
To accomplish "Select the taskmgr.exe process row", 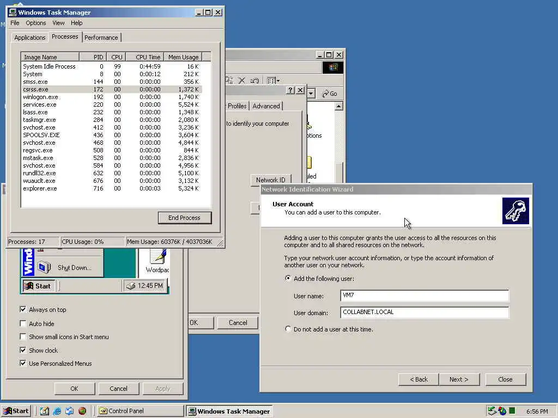I will coord(111,120).
